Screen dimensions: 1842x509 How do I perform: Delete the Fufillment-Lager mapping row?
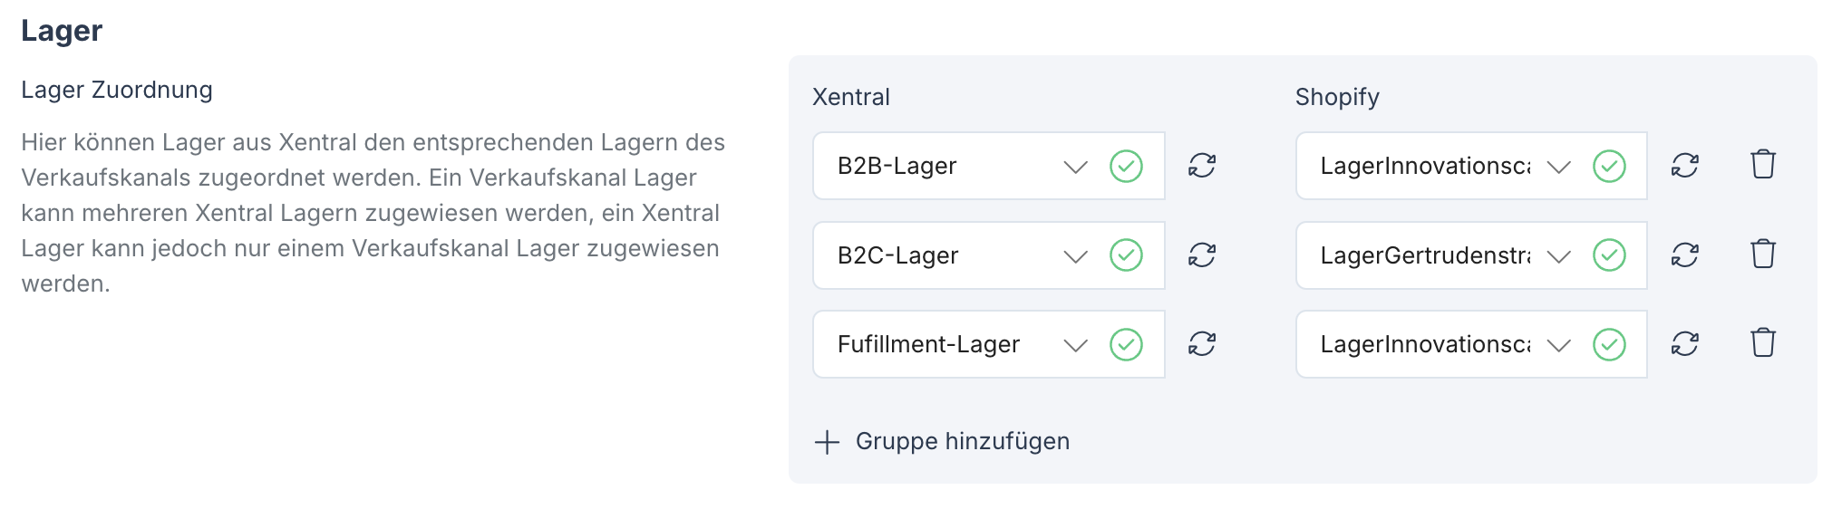pos(1763,343)
